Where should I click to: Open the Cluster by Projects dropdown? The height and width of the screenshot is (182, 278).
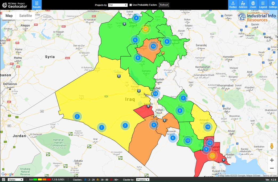(143, 180)
